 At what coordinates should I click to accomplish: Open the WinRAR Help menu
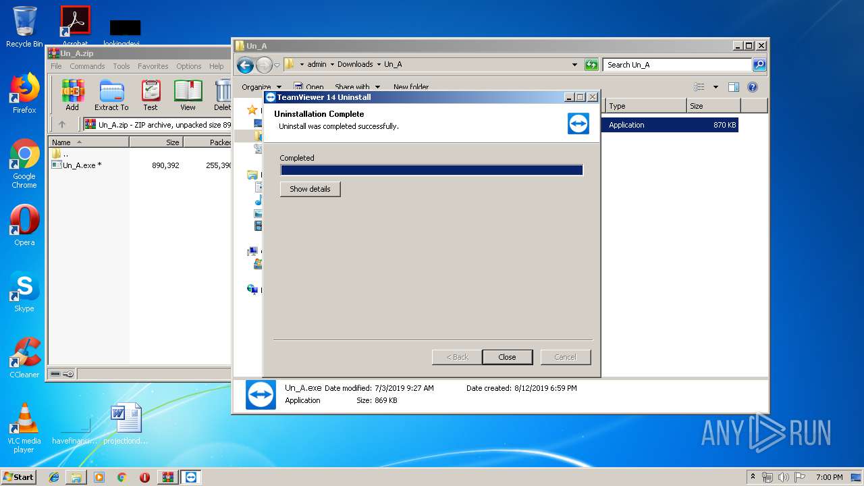click(x=216, y=66)
